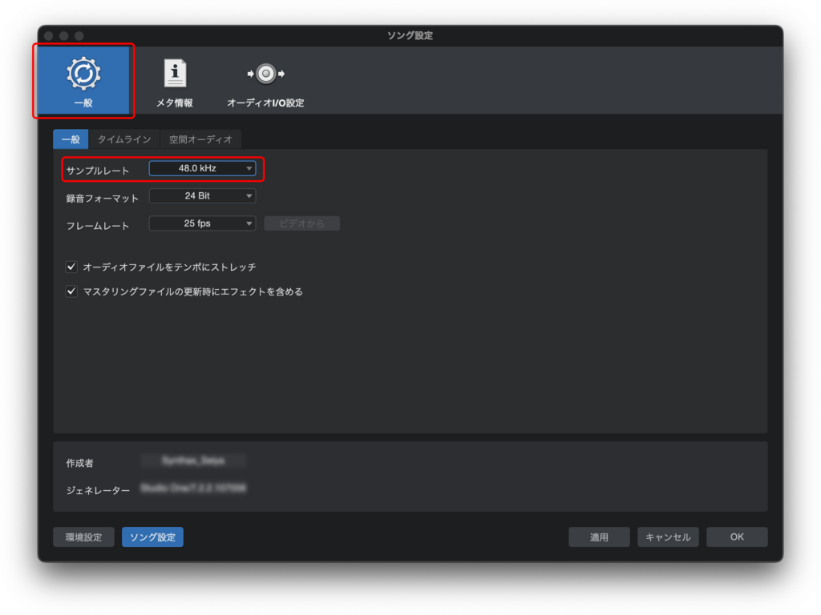Select the 一般 sub-tab
821x615 pixels.
[x=71, y=139]
